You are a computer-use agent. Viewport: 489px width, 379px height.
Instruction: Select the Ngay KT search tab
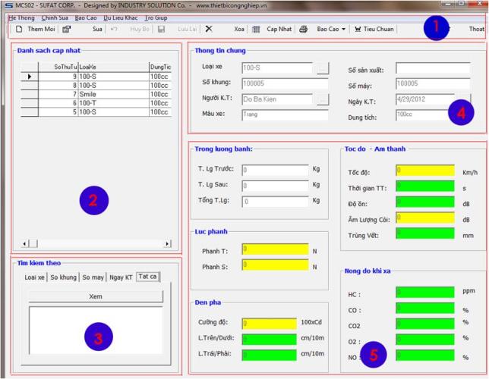(x=120, y=277)
